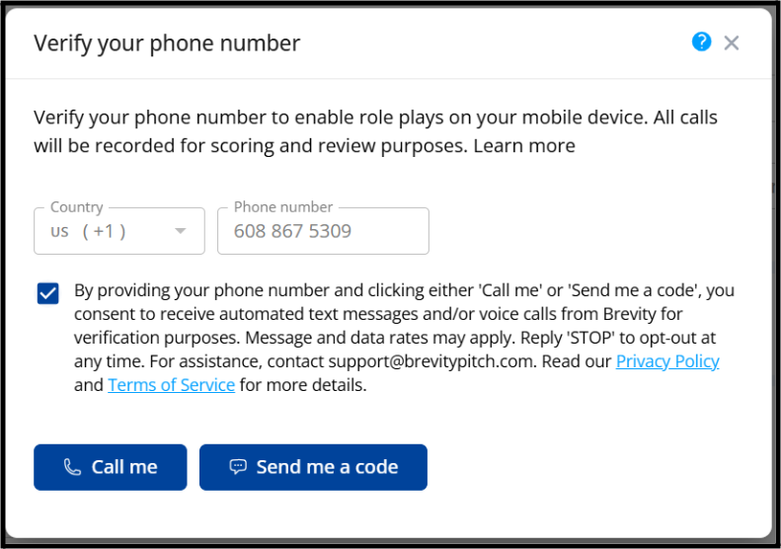Request verification via Send me a code
This screenshot has width=781, height=549.
pyautogui.click(x=313, y=467)
